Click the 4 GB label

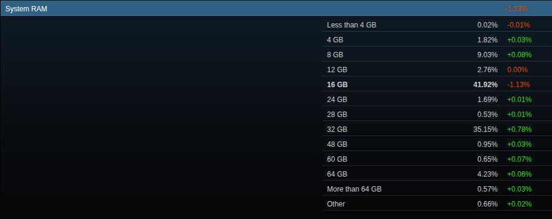pos(335,40)
